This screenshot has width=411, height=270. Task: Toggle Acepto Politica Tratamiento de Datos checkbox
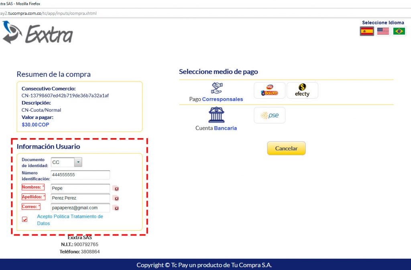[24, 219]
